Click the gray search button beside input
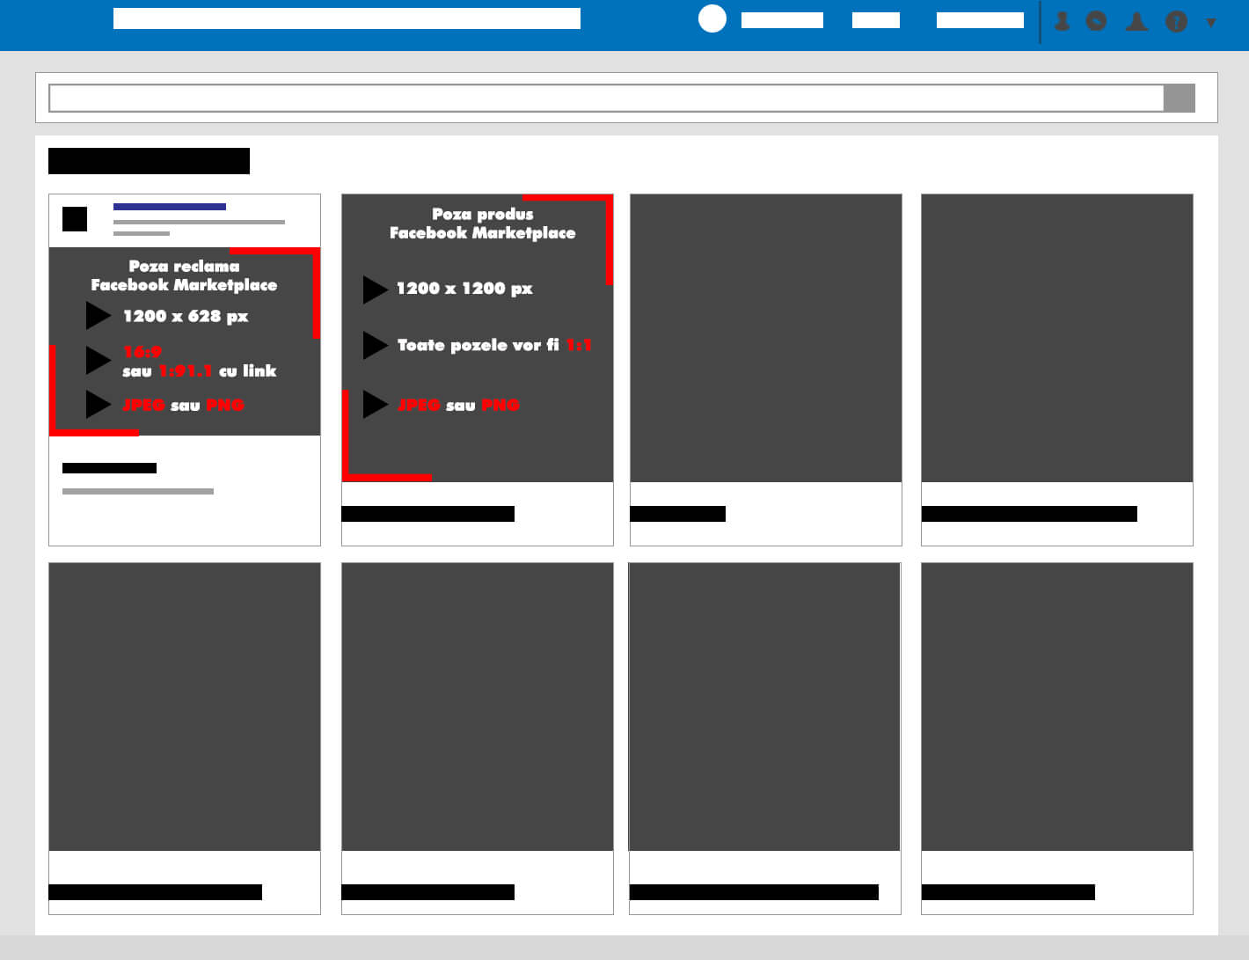Screen dimensions: 1249x960 1180,98
